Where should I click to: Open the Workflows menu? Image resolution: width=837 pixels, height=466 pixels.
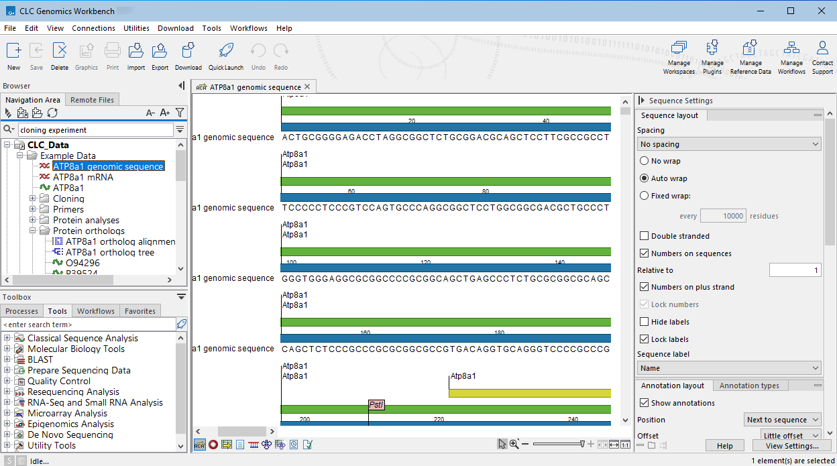(248, 28)
